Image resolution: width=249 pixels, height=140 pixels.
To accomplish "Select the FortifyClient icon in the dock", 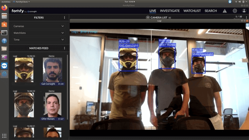I will pyautogui.click(x=4, y=74).
